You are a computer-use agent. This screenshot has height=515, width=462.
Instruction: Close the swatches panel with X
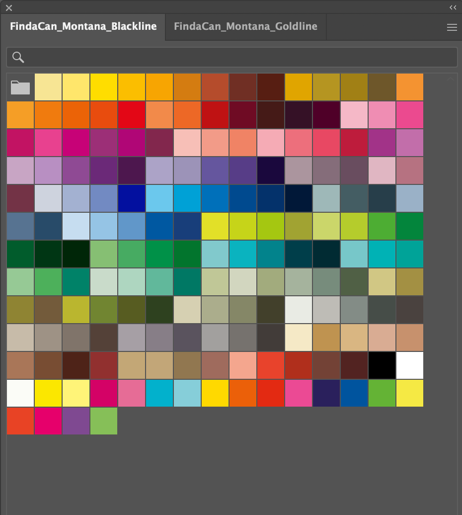point(9,7)
